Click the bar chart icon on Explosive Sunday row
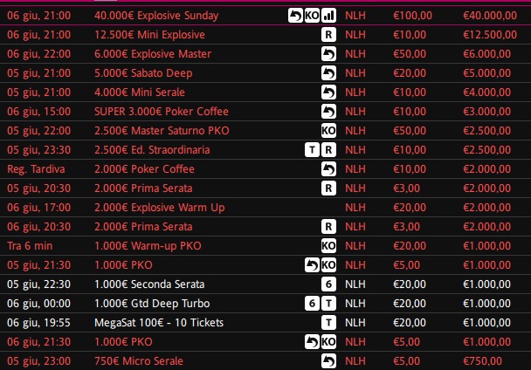 (328, 16)
